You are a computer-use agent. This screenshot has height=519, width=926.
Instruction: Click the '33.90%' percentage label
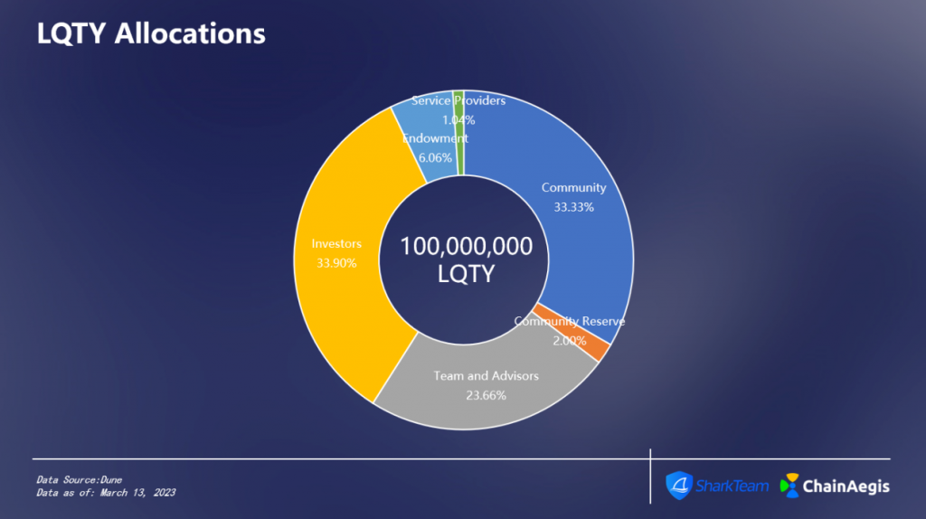[x=336, y=263]
